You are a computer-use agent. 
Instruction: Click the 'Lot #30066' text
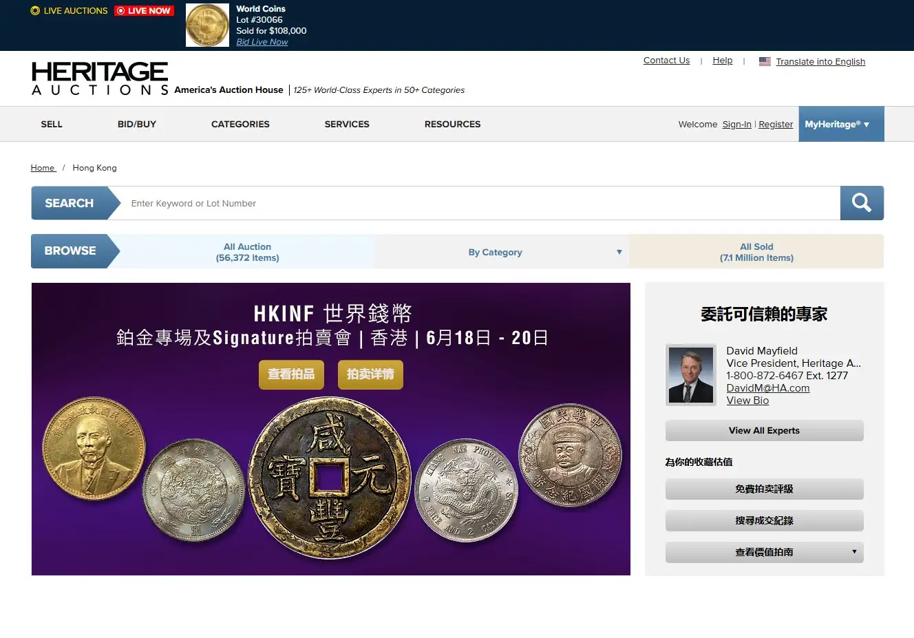259,20
